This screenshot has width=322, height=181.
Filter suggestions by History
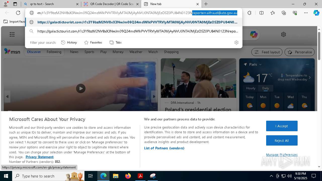tap(69, 42)
